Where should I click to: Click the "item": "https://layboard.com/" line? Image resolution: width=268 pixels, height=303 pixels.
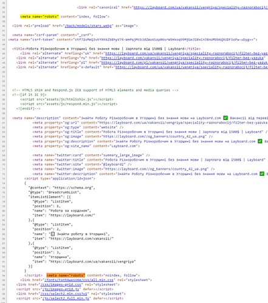tap(64, 215)
